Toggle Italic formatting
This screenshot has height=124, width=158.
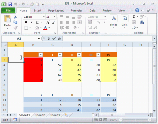[x=31, y=22]
